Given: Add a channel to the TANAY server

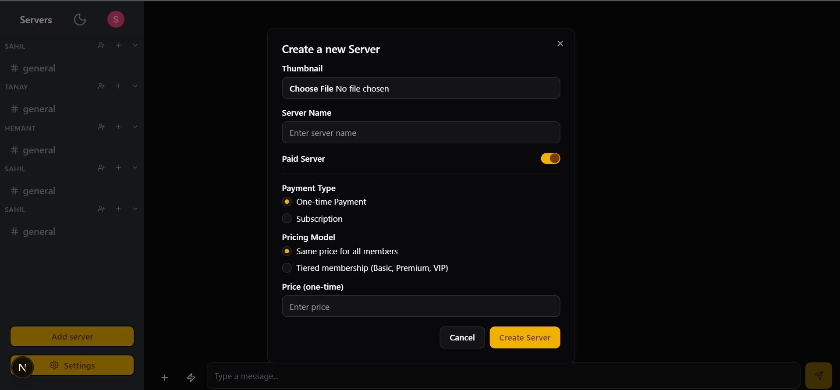Looking at the screenshot, I should 118,86.
